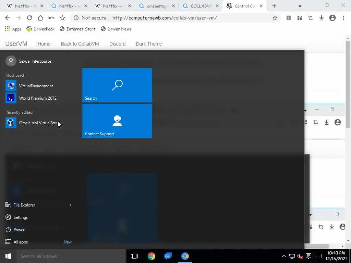
Task: Show hidden tray icons chevron
Action: [283, 256]
